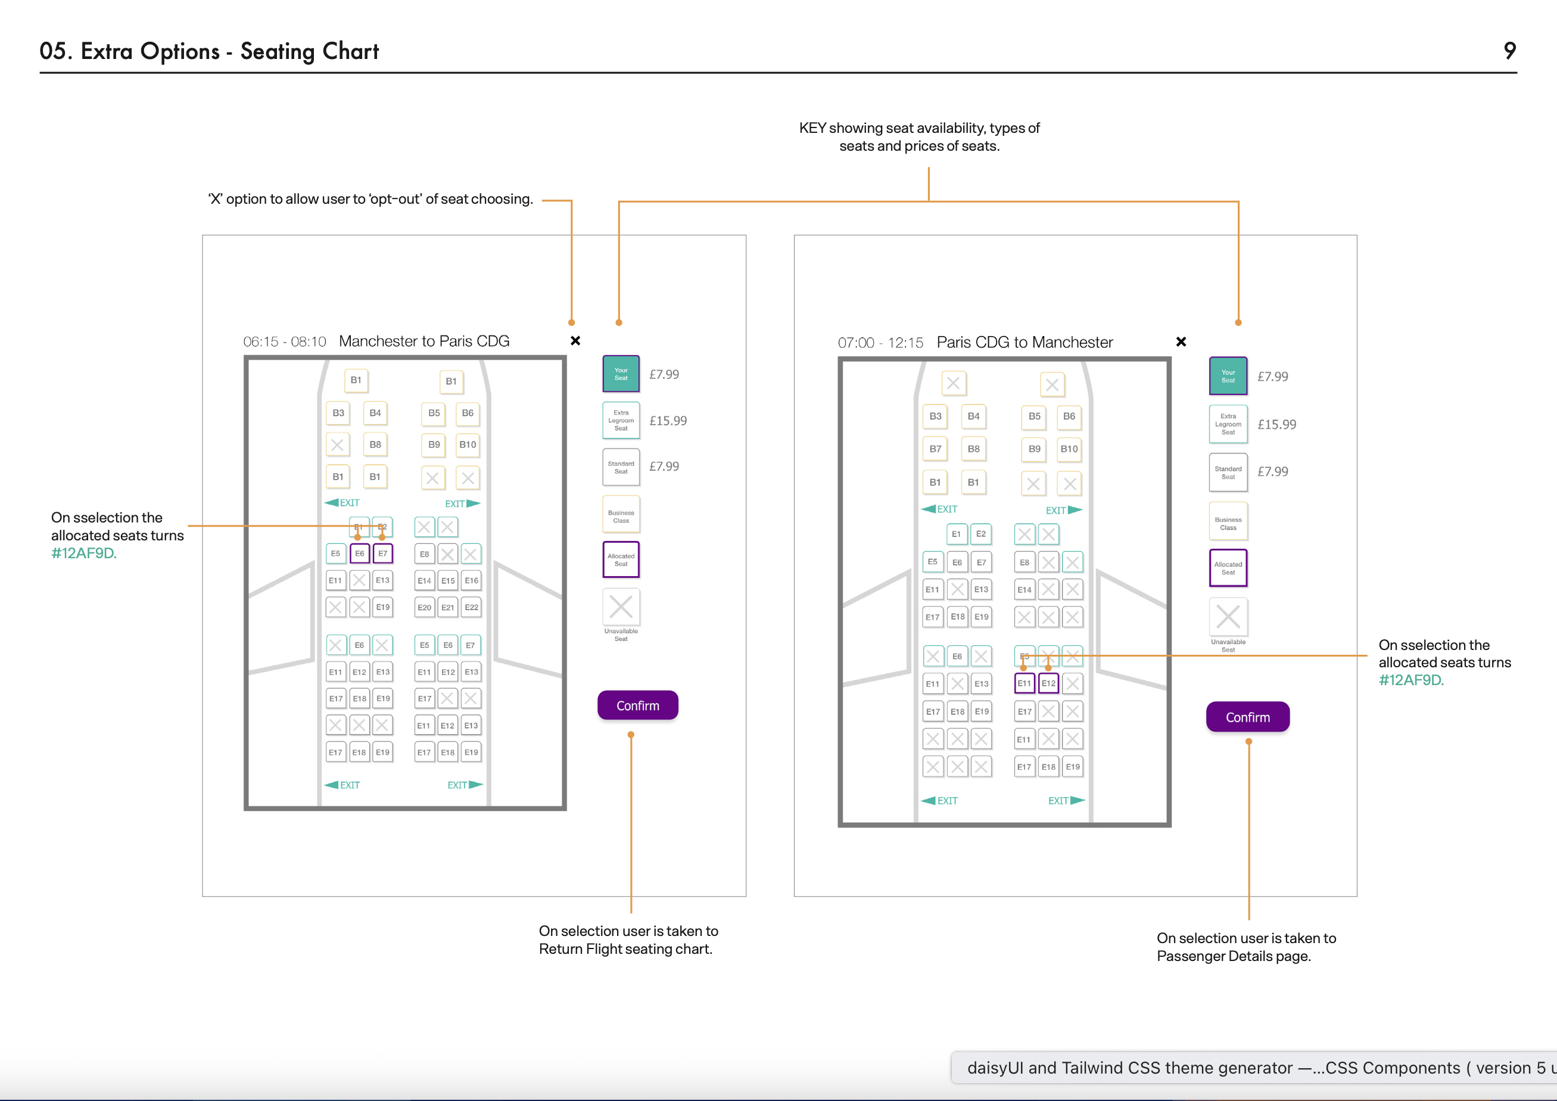
Task: Click 'Unavailable Seat' key icon, Manchester to Paris panel
Action: coord(621,607)
